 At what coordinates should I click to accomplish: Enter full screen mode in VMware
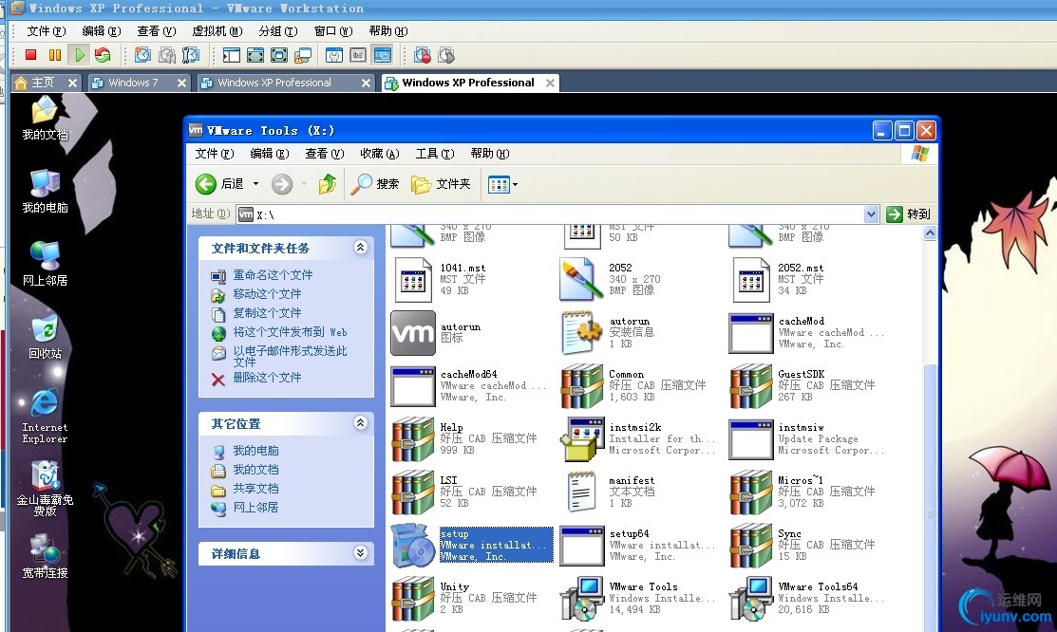click(279, 55)
